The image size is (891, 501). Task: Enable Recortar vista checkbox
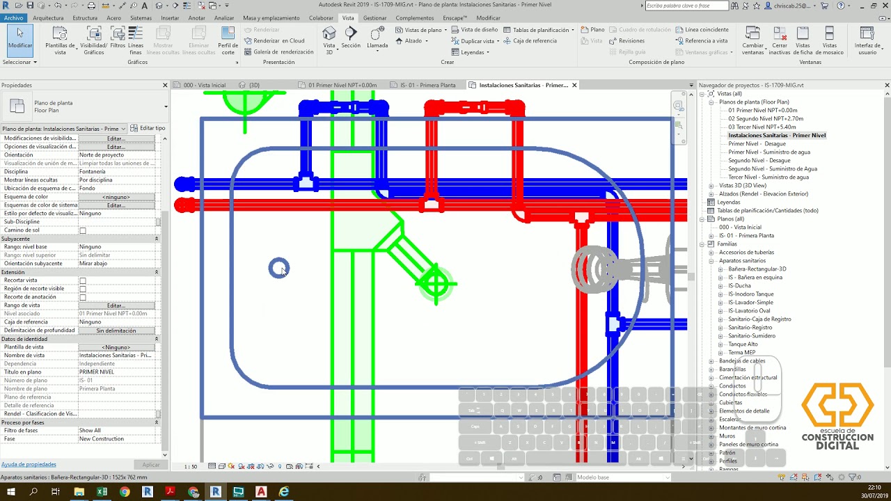(x=83, y=280)
